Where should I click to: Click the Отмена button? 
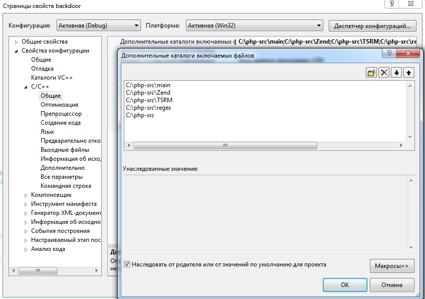click(392, 285)
